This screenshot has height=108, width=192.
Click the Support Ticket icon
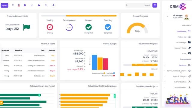189,48
